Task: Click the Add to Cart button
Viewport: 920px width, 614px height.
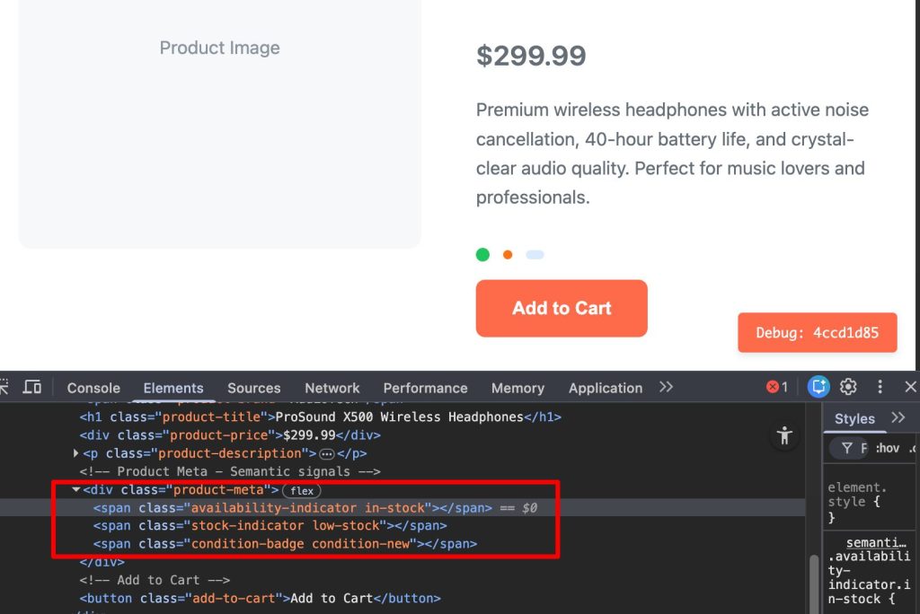Action: point(562,308)
